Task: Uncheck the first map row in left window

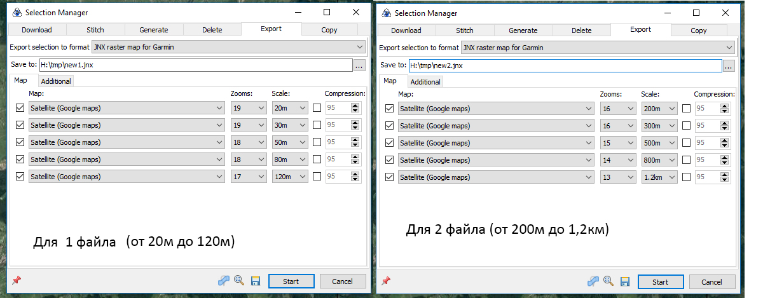Action: tap(20, 108)
